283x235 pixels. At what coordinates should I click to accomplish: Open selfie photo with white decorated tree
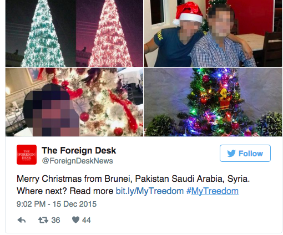pos(74,102)
